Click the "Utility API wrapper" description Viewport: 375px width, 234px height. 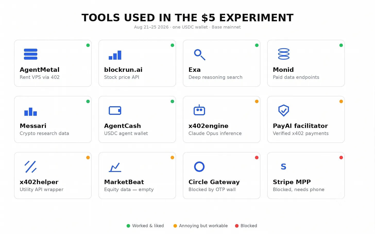click(x=42, y=190)
